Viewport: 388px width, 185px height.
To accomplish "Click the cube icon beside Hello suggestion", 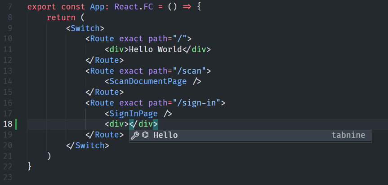I will [x=146, y=135].
